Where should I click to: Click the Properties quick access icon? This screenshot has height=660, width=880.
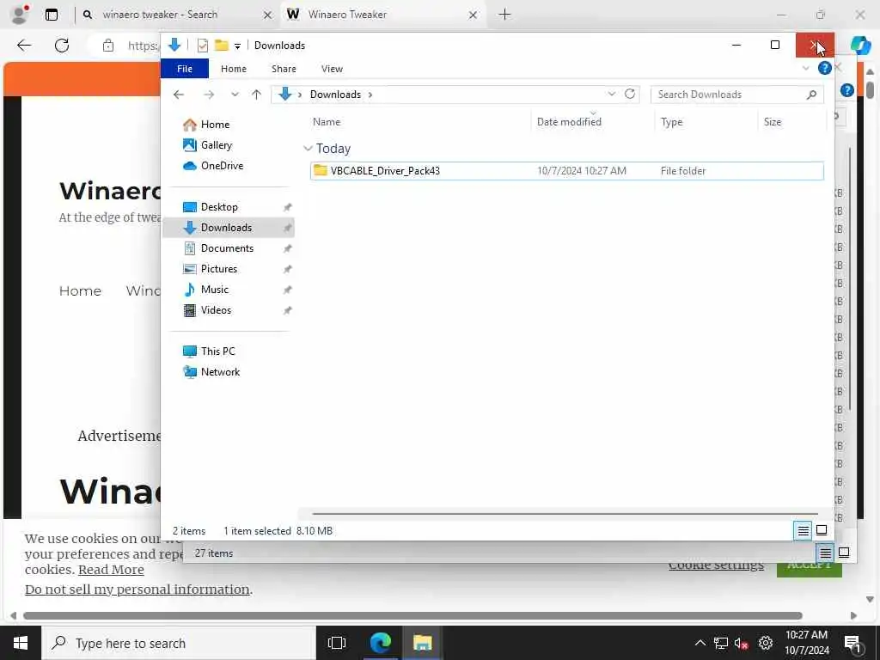(x=203, y=46)
